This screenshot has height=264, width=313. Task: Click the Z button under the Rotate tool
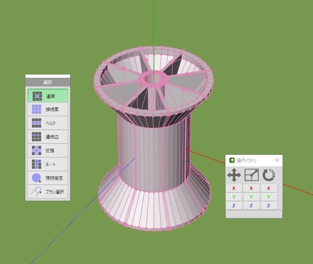coord(268,205)
